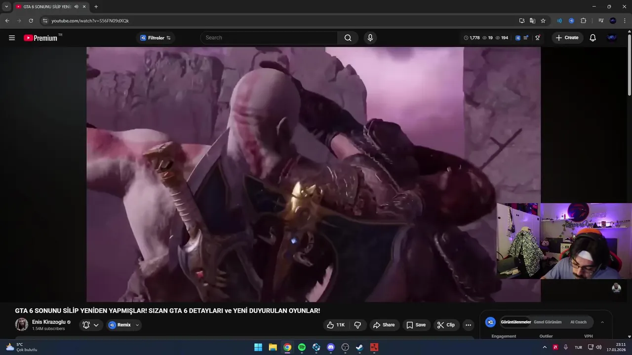Open Chrome profile avatar
Image resolution: width=632 pixels, height=355 pixels.
click(613, 21)
